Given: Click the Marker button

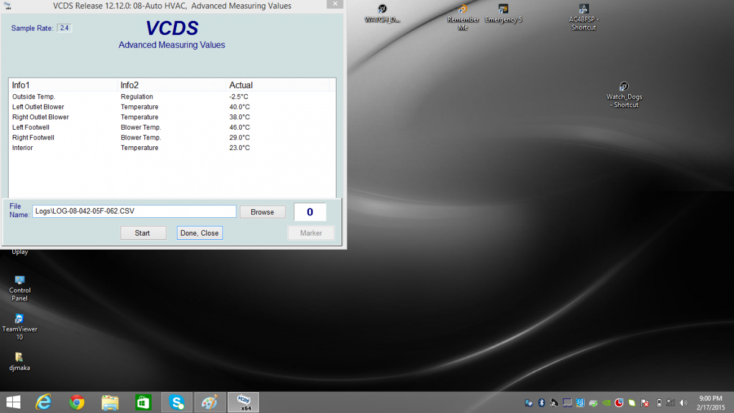Looking at the screenshot, I should click(x=311, y=233).
